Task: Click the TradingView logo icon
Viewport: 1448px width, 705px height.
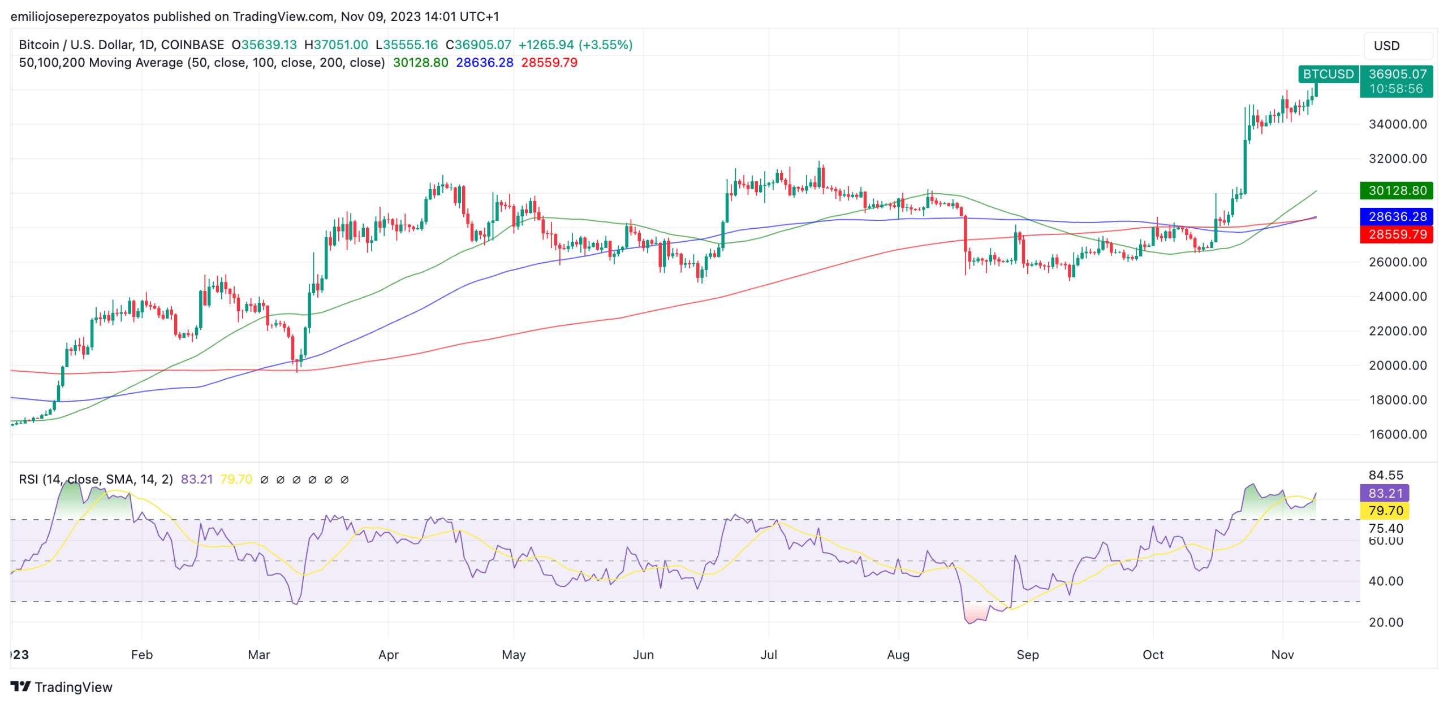Action: 20,686
